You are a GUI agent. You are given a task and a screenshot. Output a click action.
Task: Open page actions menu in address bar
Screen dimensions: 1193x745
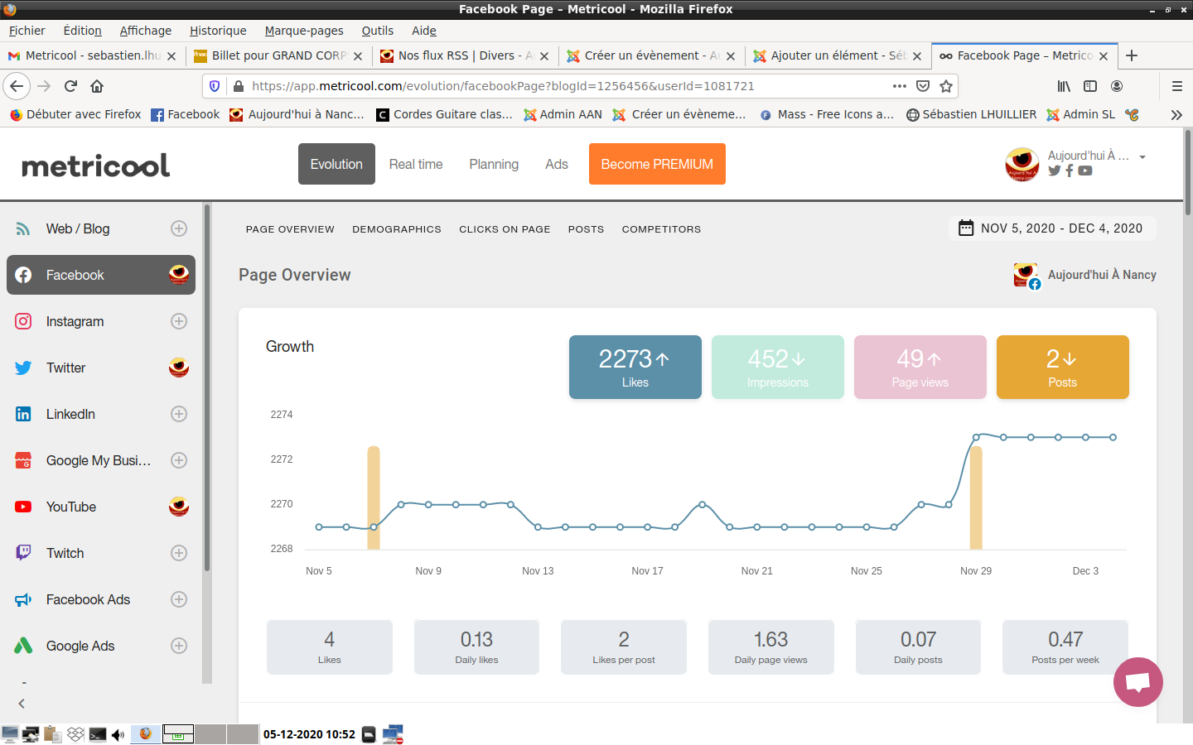pyautogui.click(x=900, y=86)
